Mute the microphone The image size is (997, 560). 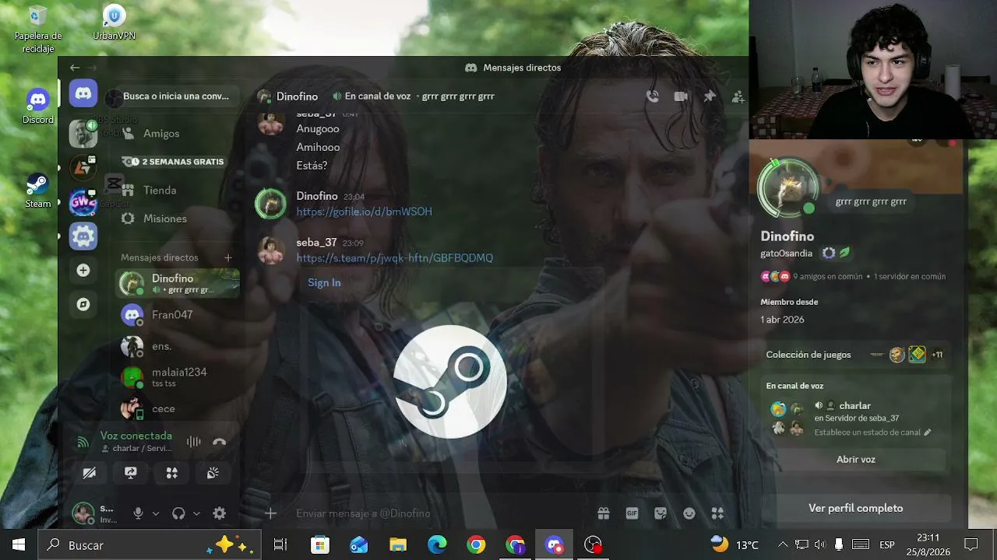tap(138, 513)
